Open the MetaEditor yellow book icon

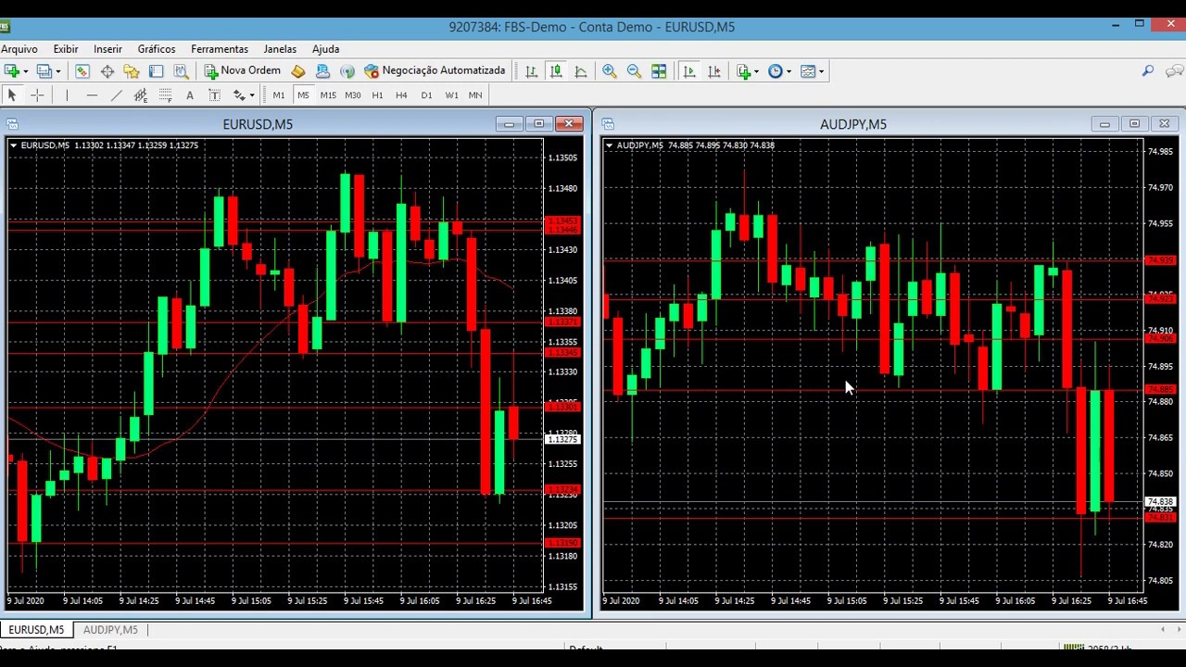click(x=298, y=71)
